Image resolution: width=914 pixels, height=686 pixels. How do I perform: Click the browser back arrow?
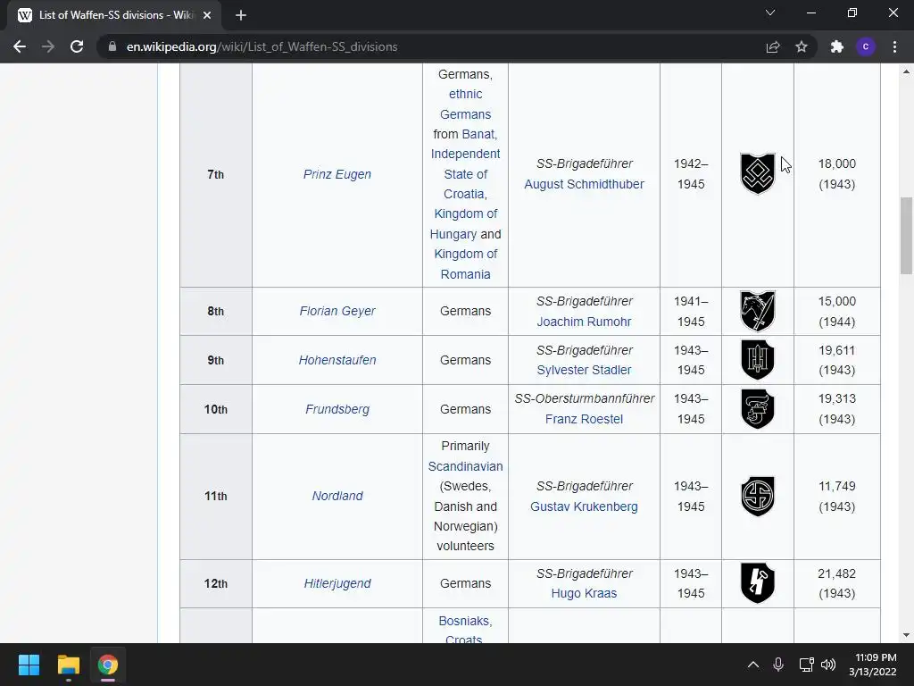point(20,46)
